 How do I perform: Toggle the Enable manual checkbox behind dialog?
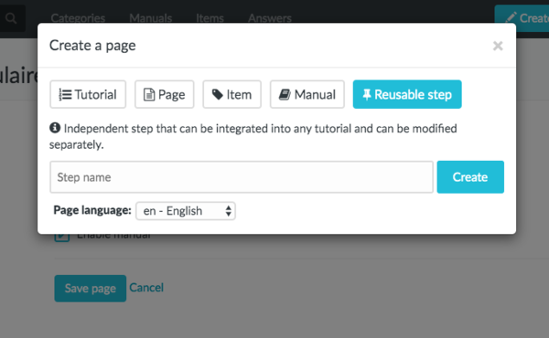coord(62,237)
